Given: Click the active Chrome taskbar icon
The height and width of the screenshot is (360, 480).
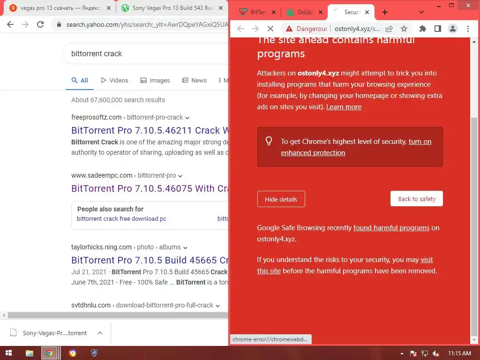Looking at the screenshot, I should pyautogui.click(x=49, y=353).
